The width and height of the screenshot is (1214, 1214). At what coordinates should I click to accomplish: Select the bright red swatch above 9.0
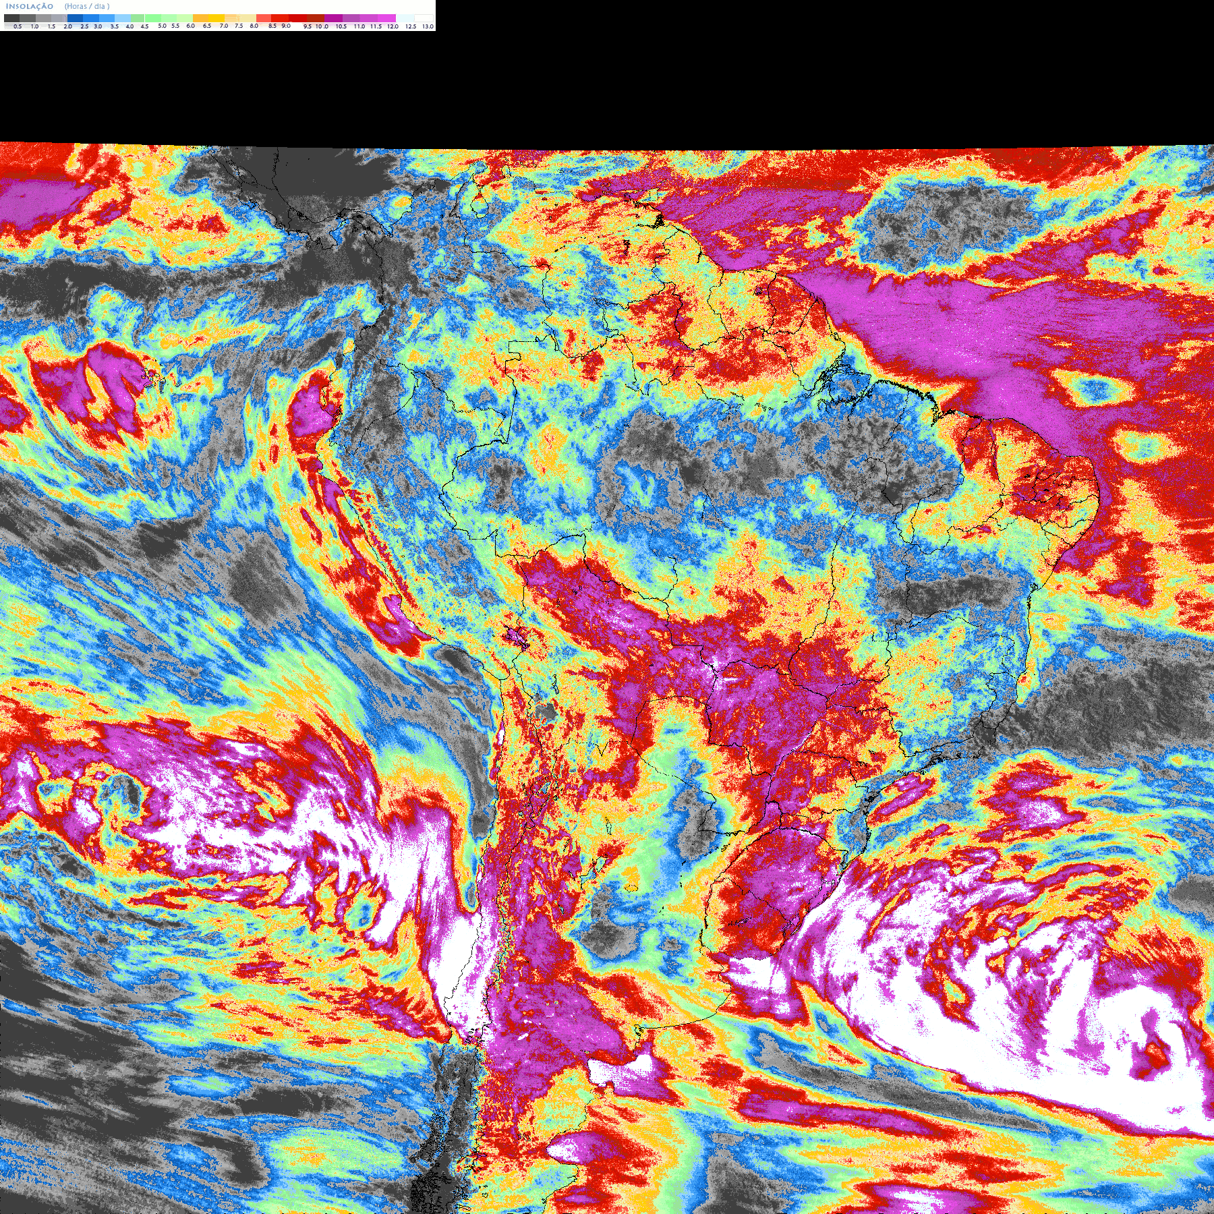(x=280, y=18)
